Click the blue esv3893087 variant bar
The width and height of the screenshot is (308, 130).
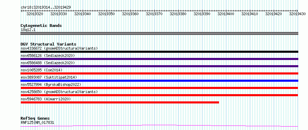[x=159, y=81]
